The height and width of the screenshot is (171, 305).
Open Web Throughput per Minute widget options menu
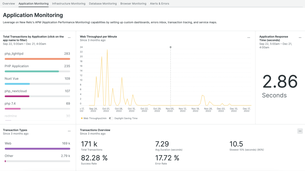coord(249,38)
